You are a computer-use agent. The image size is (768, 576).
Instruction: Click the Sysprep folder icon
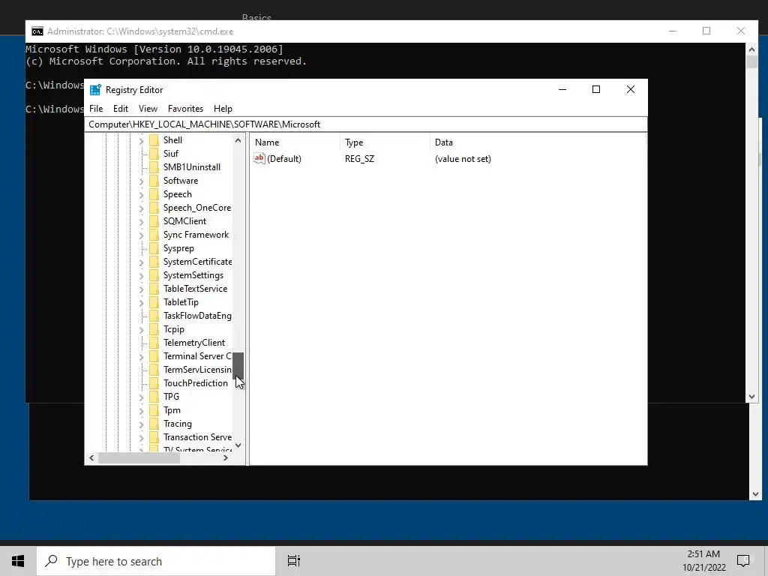154,248
